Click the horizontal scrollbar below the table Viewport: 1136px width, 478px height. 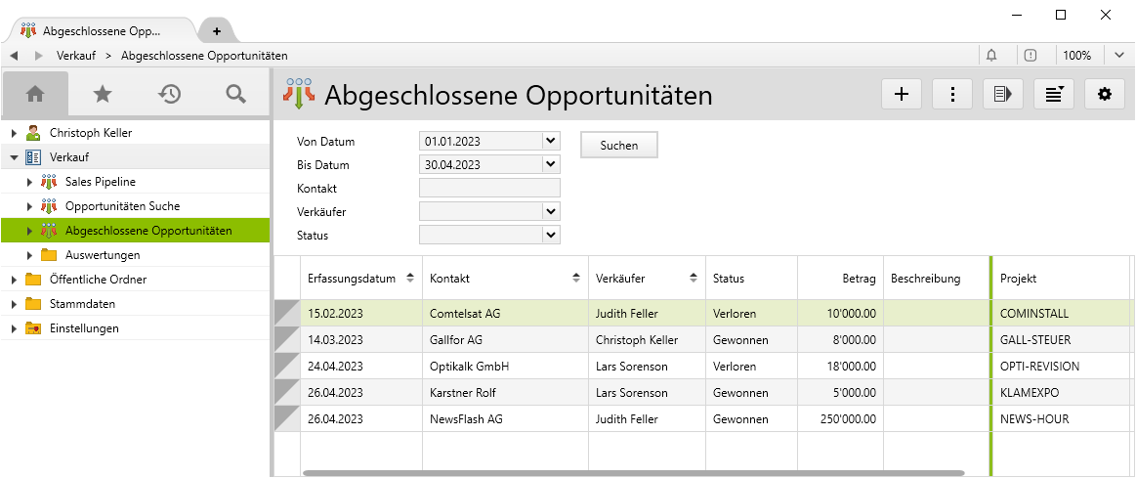tap(633, 473)
